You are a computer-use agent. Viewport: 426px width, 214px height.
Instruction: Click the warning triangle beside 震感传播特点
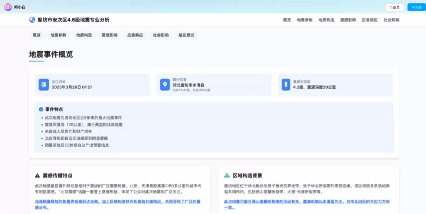[x=38, y=175]
